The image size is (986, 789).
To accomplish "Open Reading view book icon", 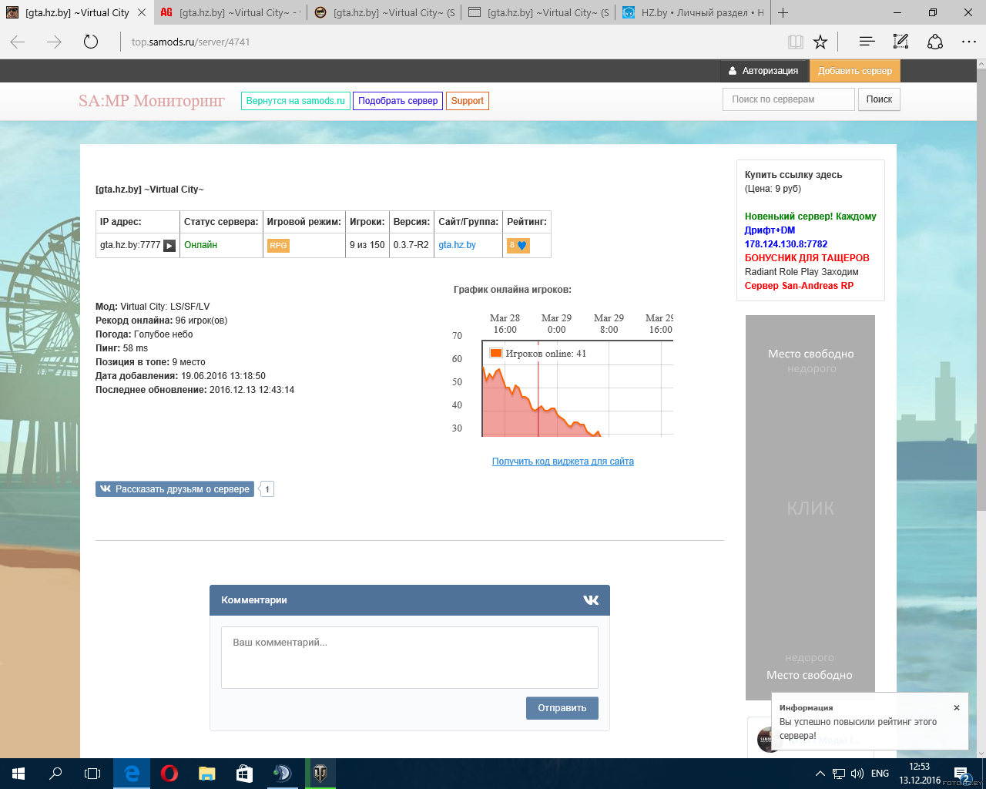I will pyautogui.click(x=796, y=42).
